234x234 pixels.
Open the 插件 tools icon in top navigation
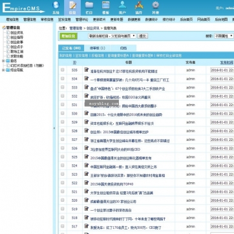tap(139, 5)
